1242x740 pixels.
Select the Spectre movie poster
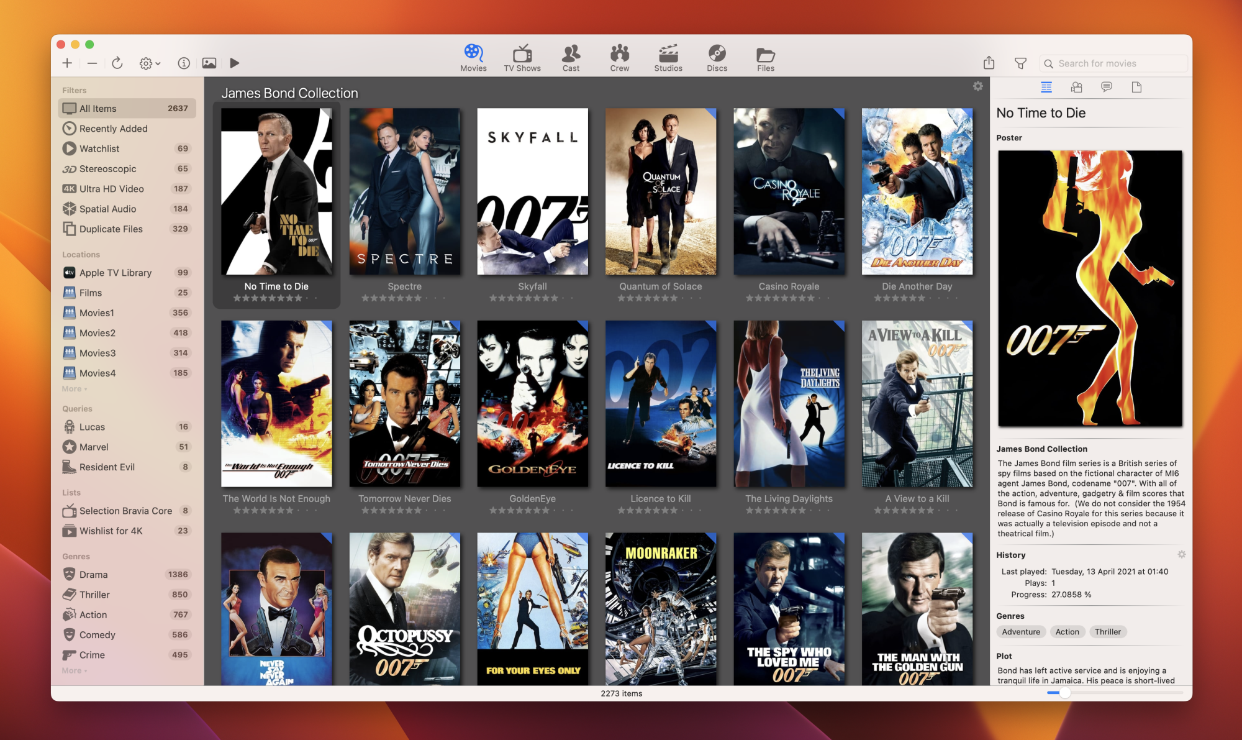tap(405, 191)
